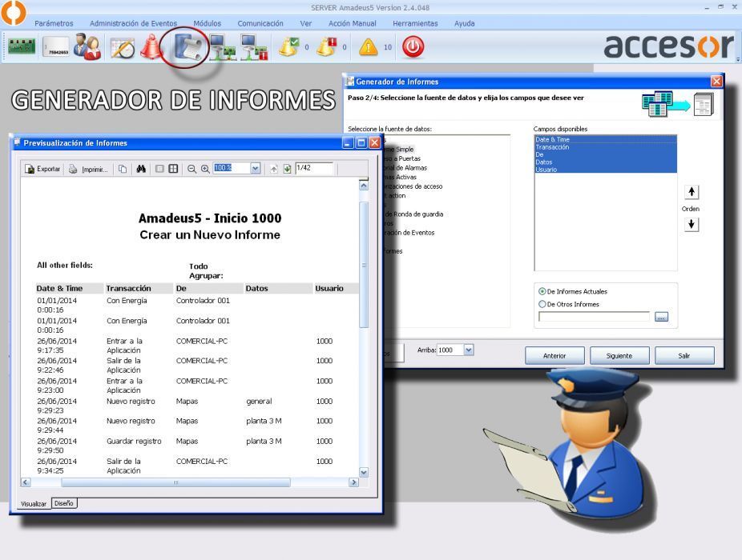
Task: Select data source ending in Ronda de guardia
Action: [413, 214]
